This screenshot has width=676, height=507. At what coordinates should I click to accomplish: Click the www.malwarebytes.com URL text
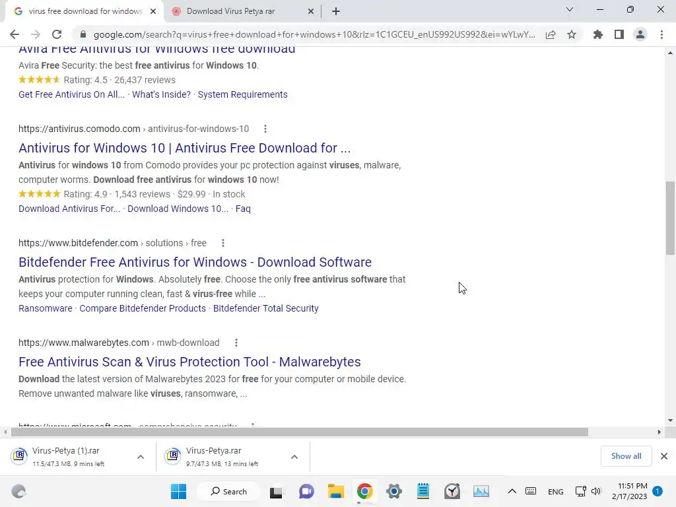84,343
